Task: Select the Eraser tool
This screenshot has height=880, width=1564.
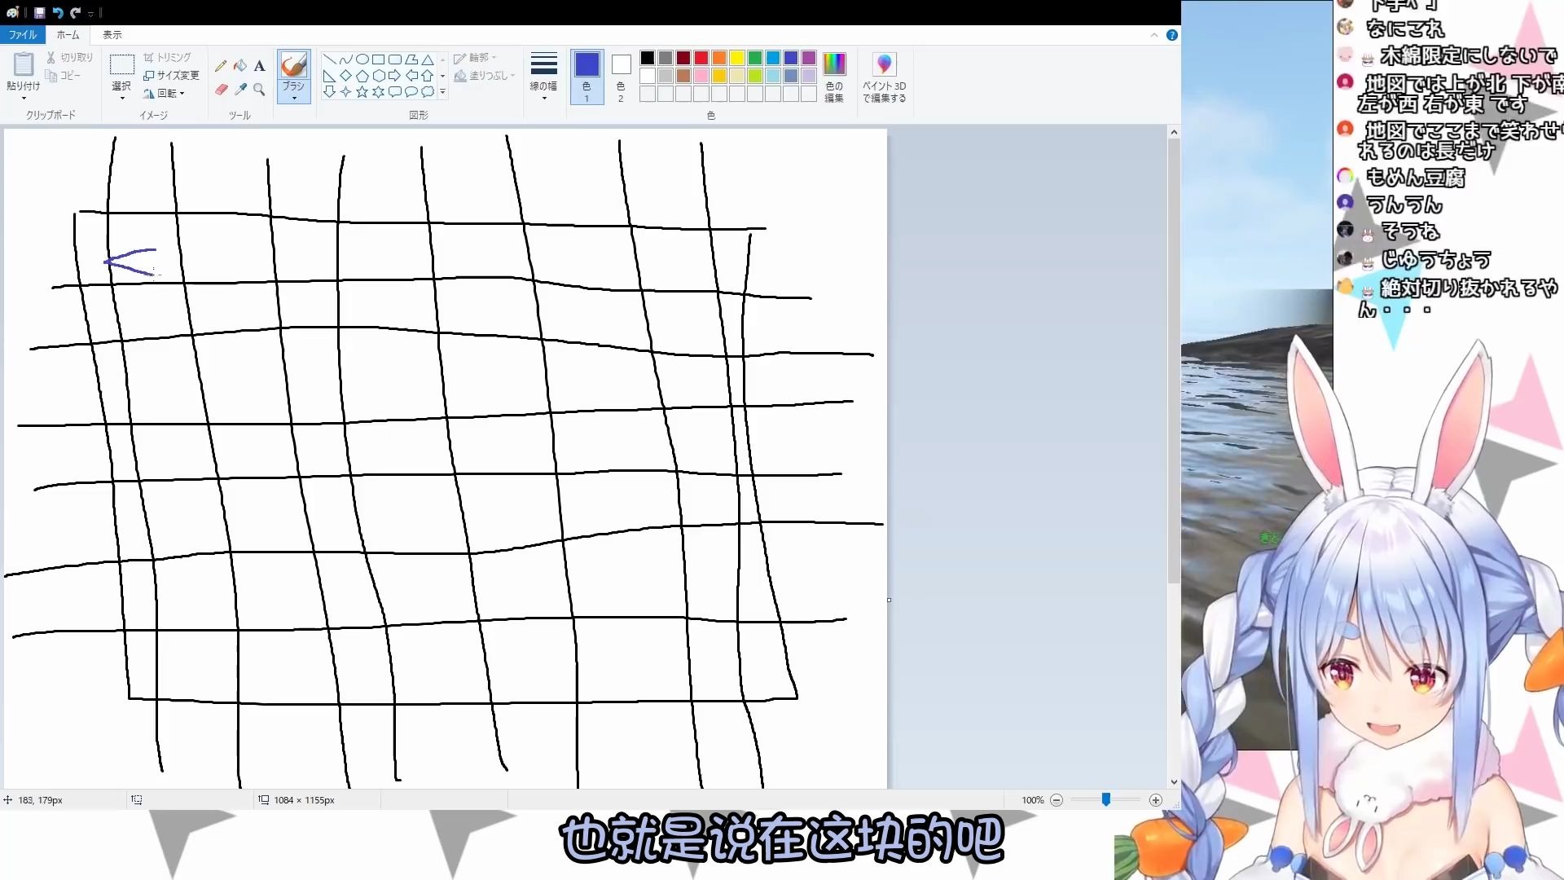Action: (x=221, y=90)
